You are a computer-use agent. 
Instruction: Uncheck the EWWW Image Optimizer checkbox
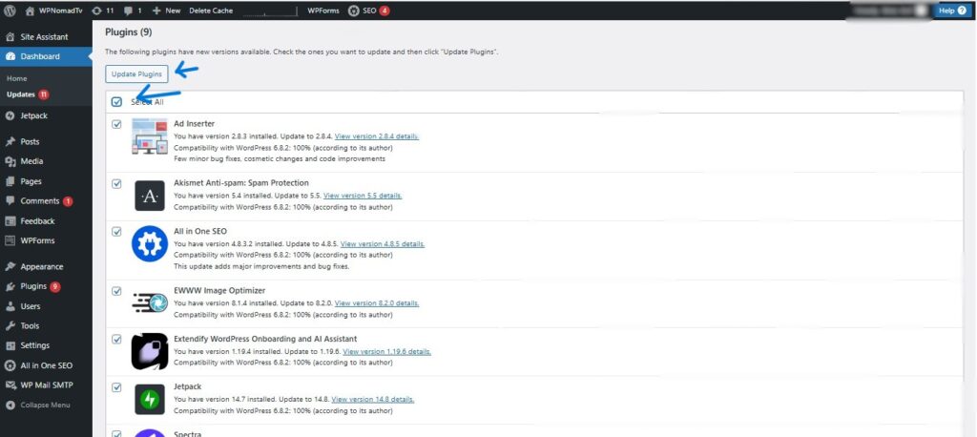point(116,291)
